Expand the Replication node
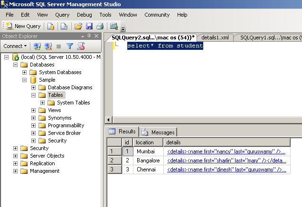Image resolution: width=302 pixels, height=207 pixels. (15, 164)
